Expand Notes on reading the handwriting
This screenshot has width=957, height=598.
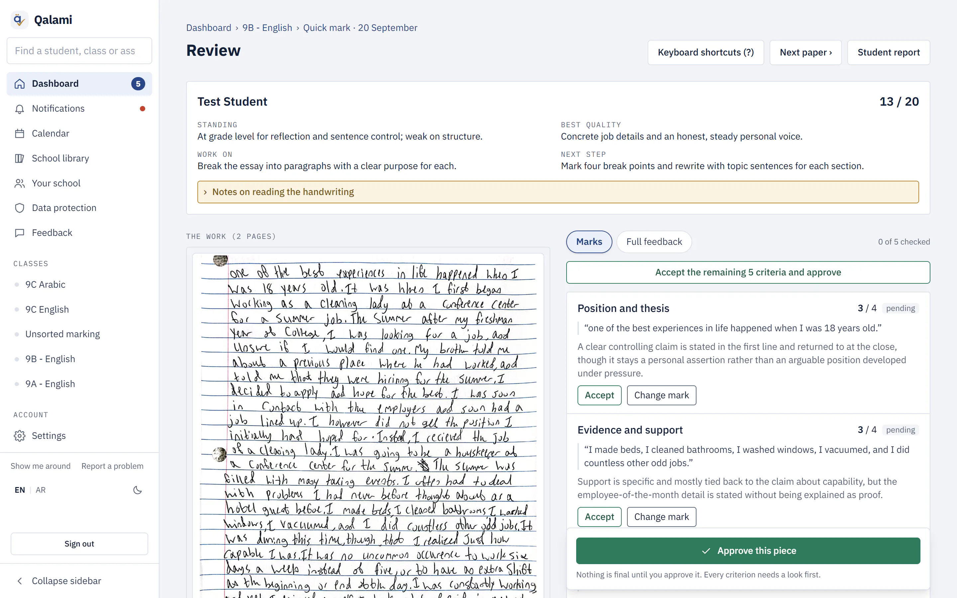click(x=558, y=192)
